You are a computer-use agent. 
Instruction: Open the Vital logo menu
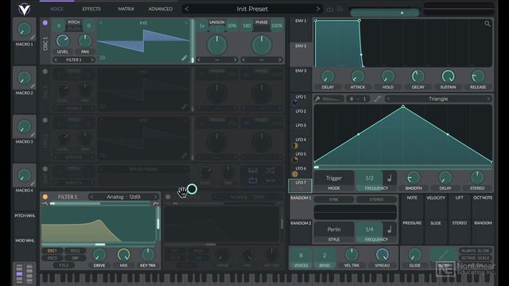(24, 9)
